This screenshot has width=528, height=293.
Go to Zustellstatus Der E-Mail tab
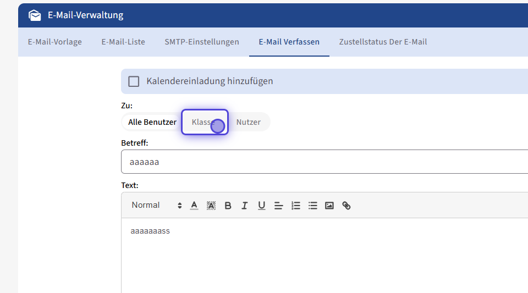tap(383, 42)
